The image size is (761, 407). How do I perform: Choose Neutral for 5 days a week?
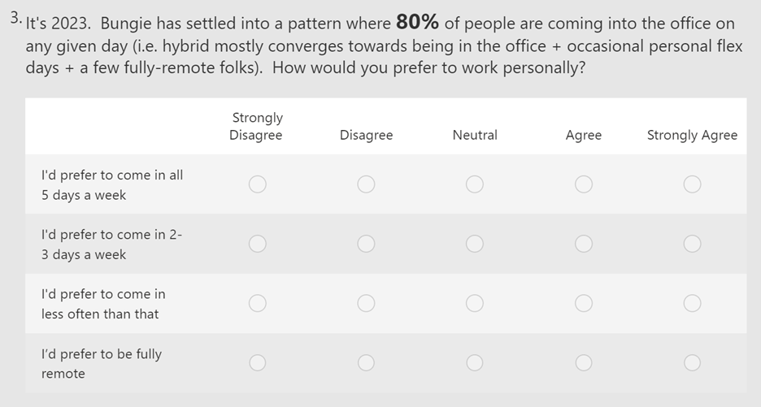tap(475, 184)
